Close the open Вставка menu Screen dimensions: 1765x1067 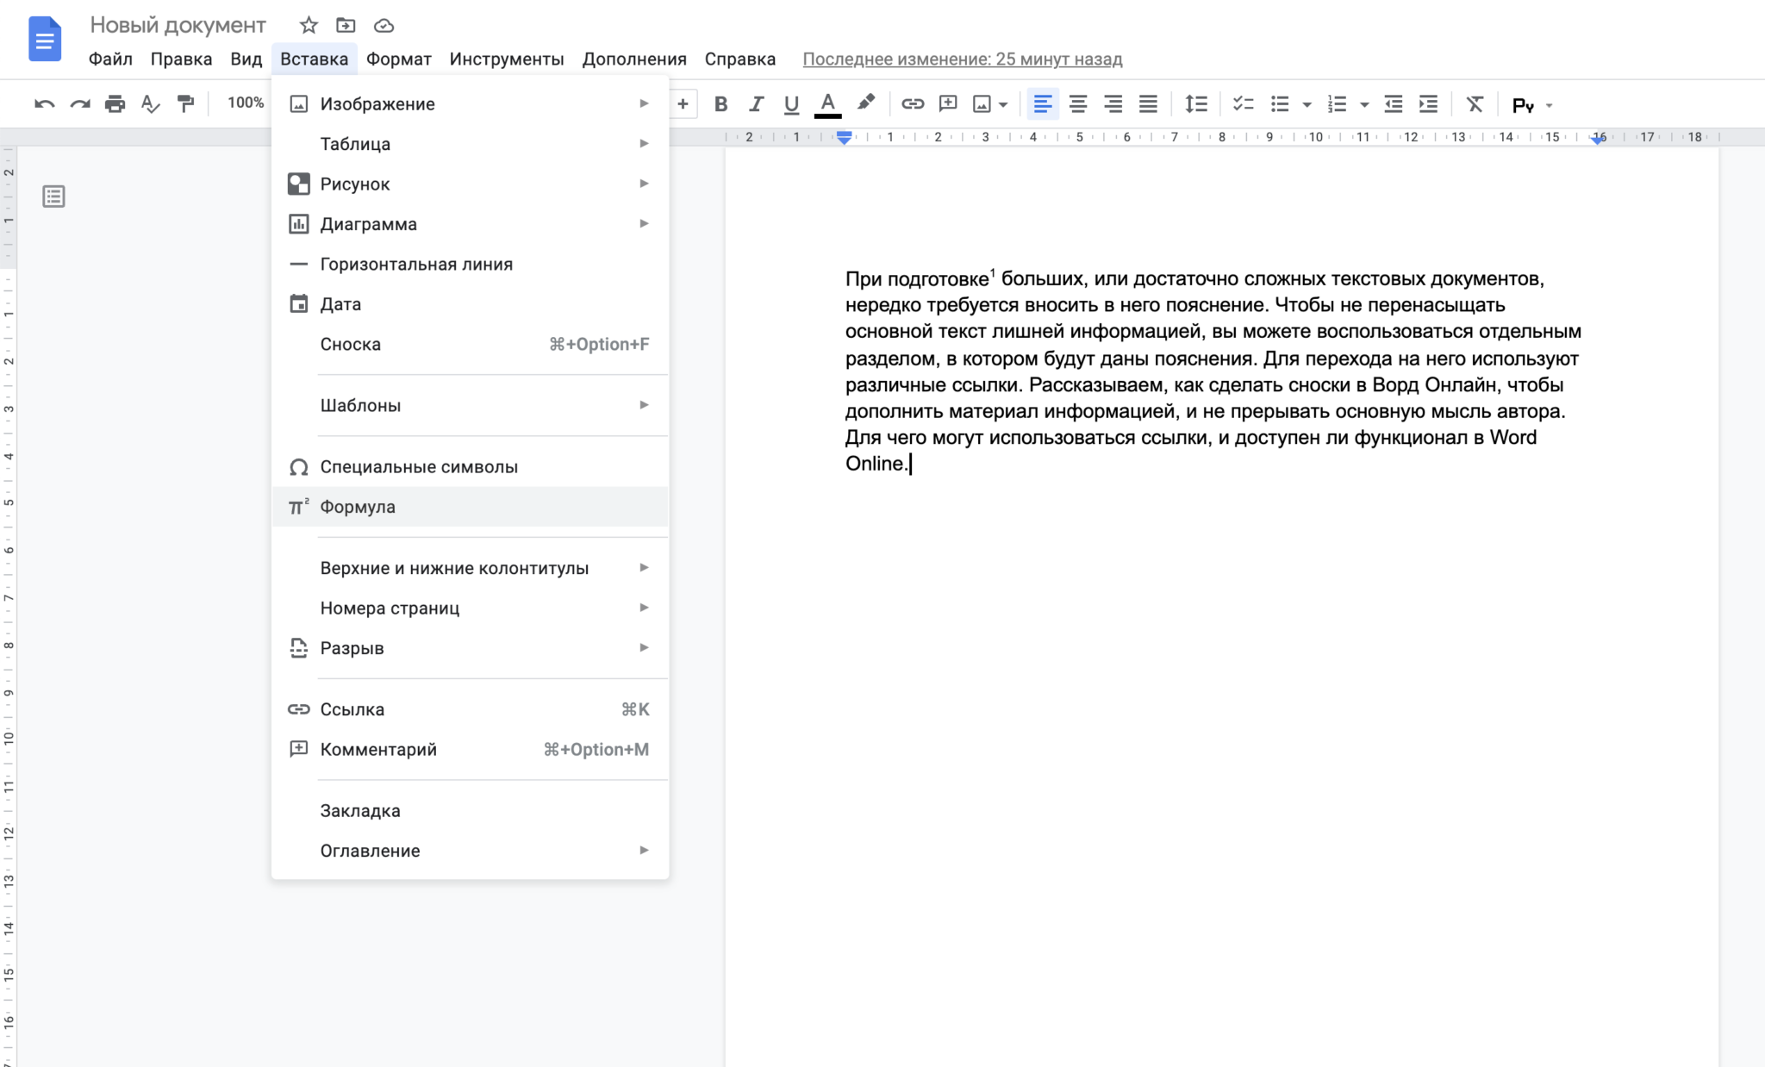tap(314, 59)
